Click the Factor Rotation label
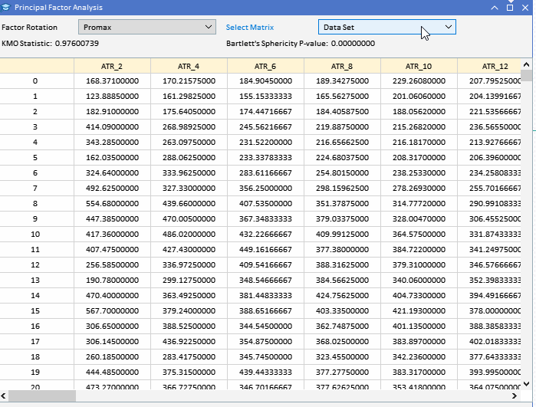Screen dimensions: 536x407 (29, 28)
